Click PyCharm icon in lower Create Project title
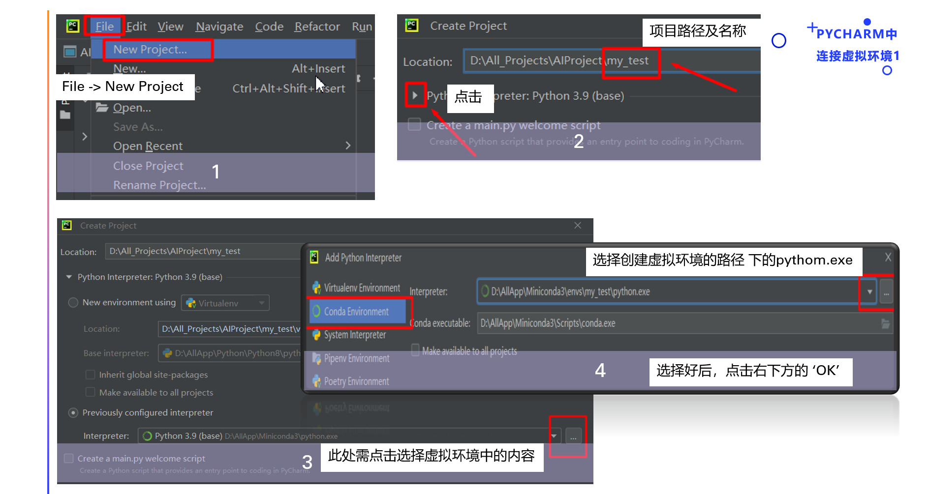The width and height of the screenshot is (929, 494). [67, 225]
